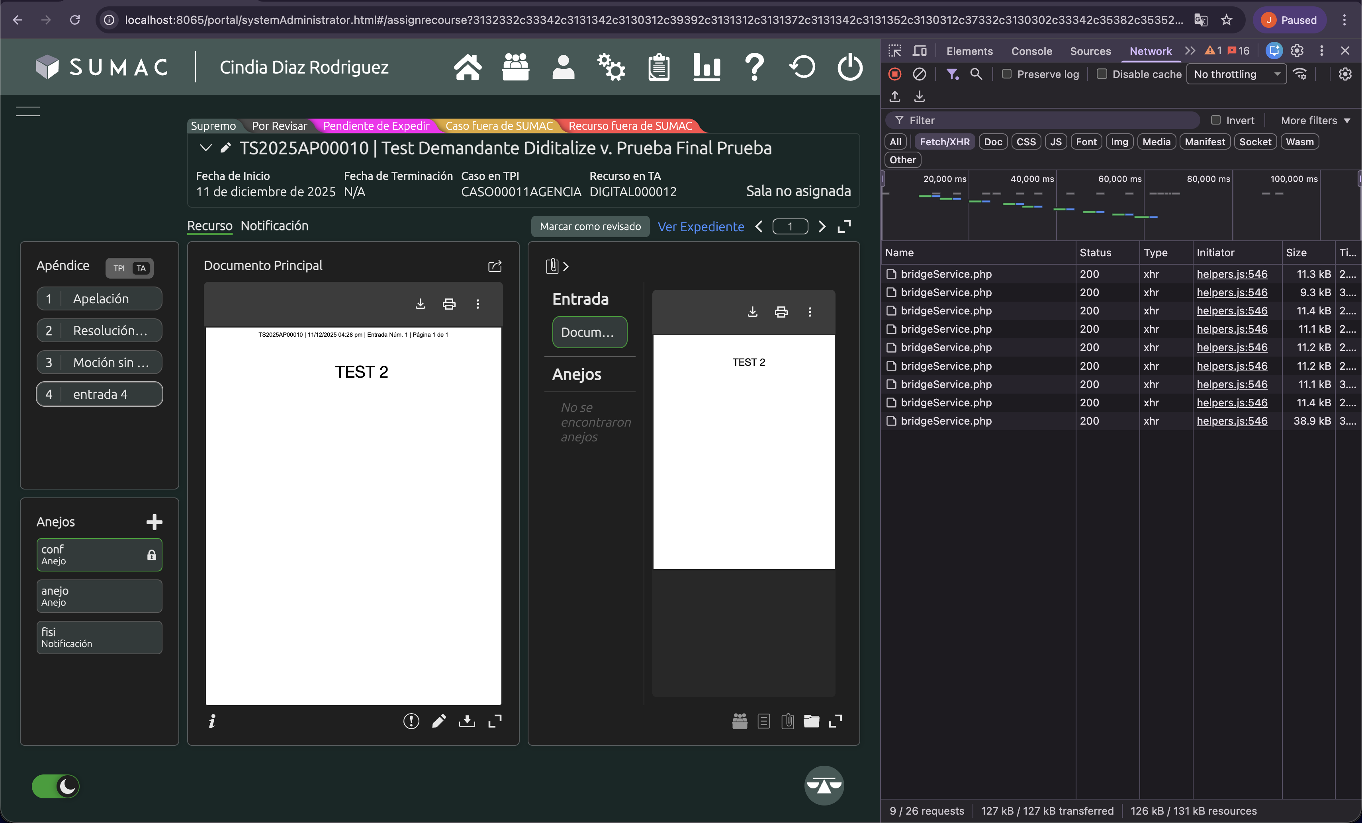Image resolution: width=1362 pixels, height=823 pixels.
Task: Click the home icon in SUMAC header
Action: (467, 67)
